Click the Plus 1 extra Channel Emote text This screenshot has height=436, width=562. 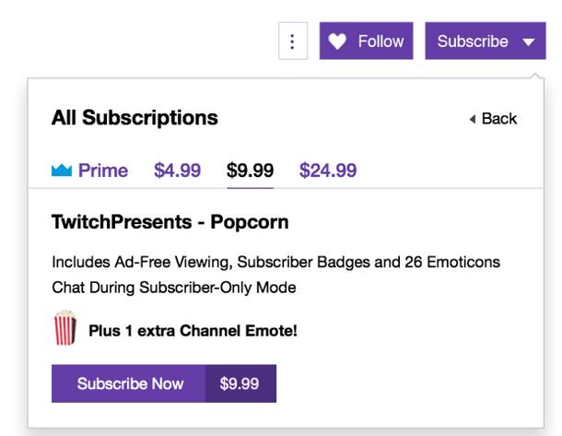pyautogui.click(x=193, y=331)
